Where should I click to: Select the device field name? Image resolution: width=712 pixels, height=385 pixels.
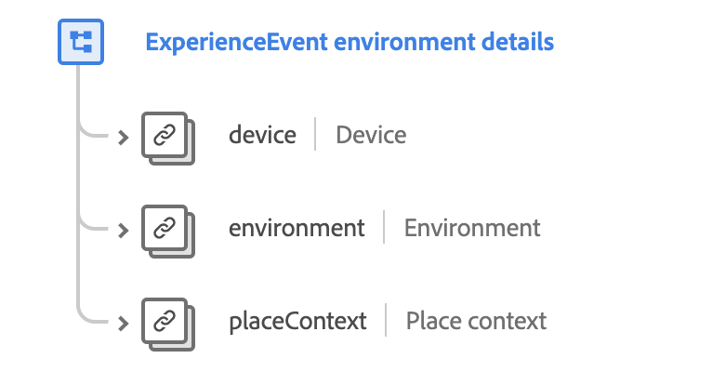pyautogui.click(x=262, y=136)
